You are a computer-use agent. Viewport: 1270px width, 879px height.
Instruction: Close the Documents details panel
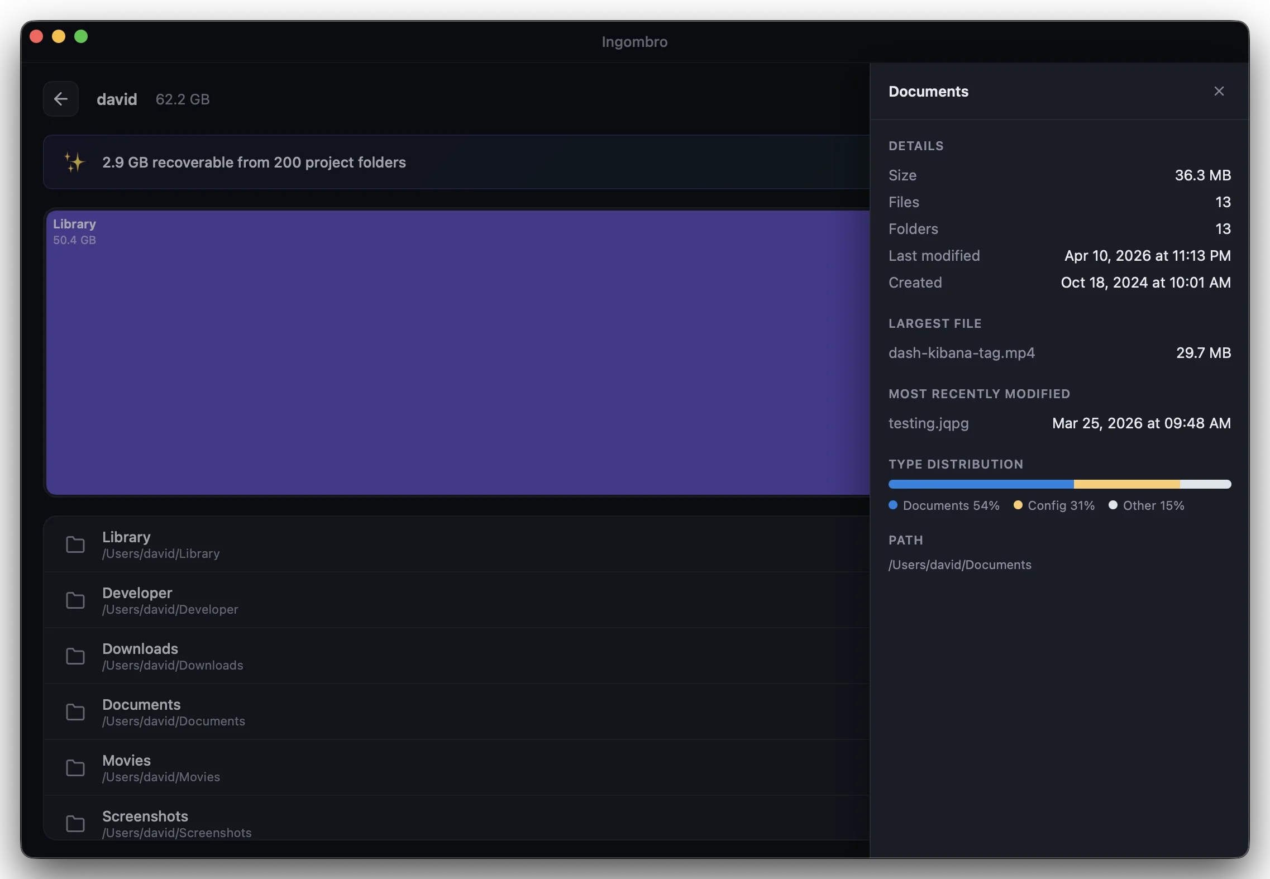point(1219,91)
